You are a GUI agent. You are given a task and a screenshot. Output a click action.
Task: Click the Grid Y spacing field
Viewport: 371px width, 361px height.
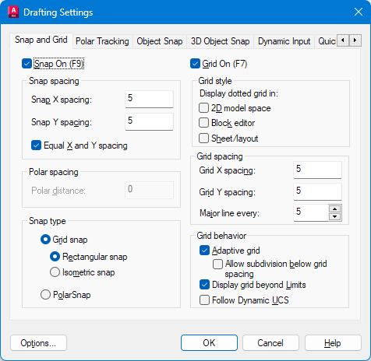point(317,191)
